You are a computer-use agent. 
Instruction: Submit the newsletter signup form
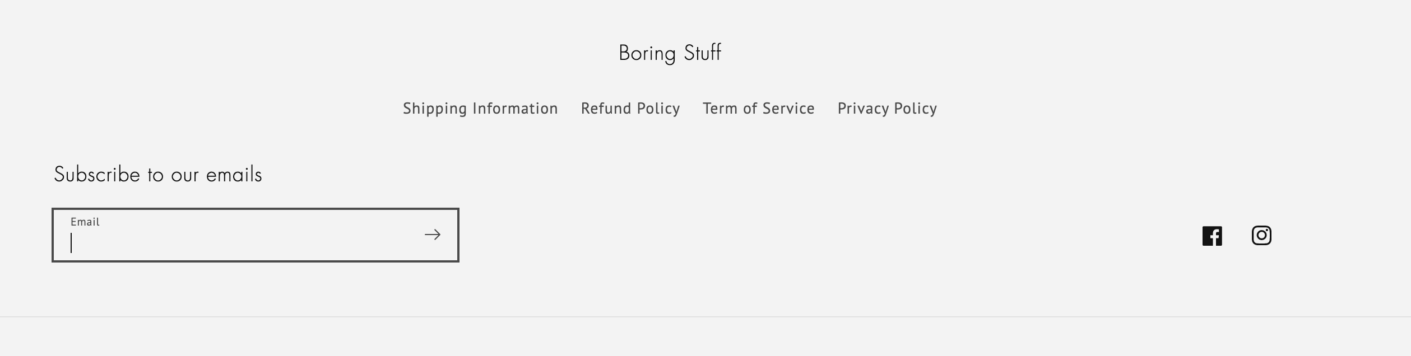click(x=433, y=235)
